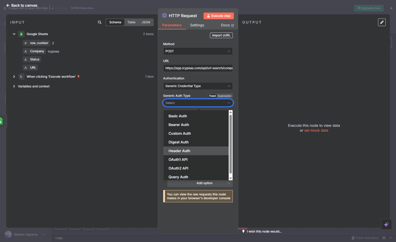Viewport: 396px width, 242px height.
Task: Click the Clear execution trash icon
Action: (x=353, y=238)
